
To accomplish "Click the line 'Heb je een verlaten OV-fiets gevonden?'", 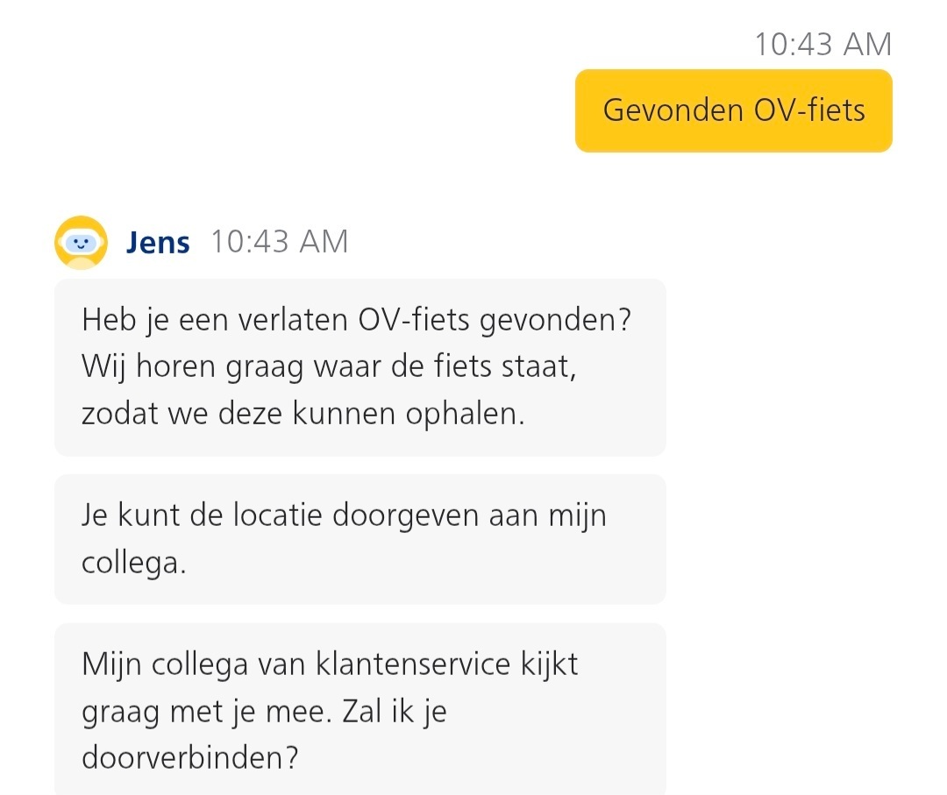I will click(x=356, y=320).
